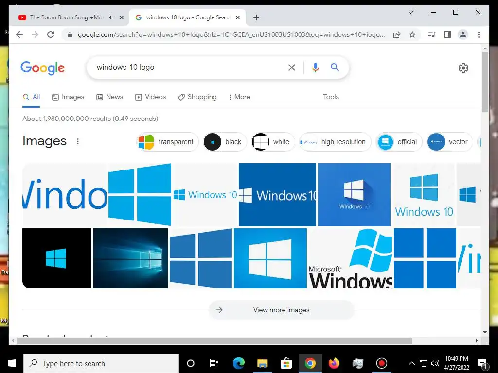Click the taskbar search box
This screenshot has height=373, width=498.
(101, 363)
